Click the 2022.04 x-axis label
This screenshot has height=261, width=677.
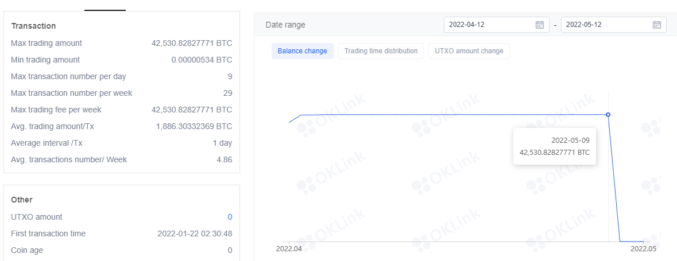tap(289, 249)
